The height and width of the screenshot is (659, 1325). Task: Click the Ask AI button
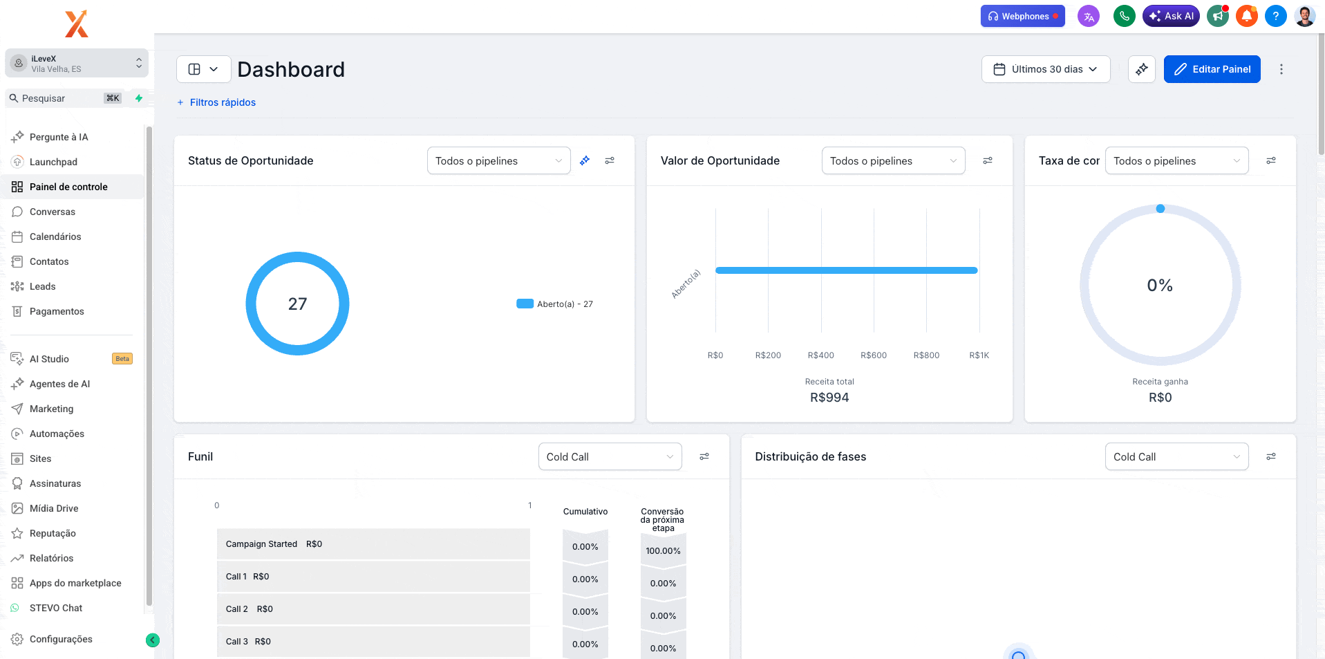pos(1171,16)
